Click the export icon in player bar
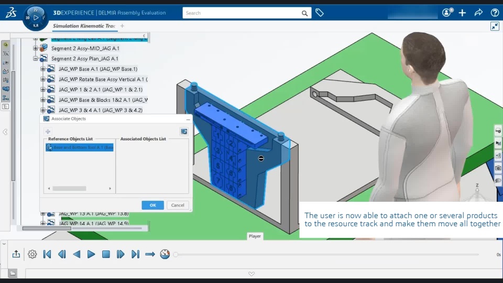The width and height of the screenshot is (503, 283). (16, 254)
